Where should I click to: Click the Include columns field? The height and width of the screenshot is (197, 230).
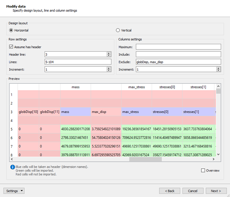pos(178,54)
